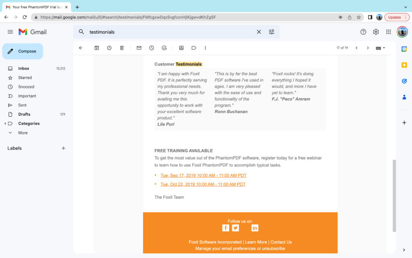This screenshot has width=412, height=258.
Task: Open Google Tasks side panel
Action: tap(404, 81)
